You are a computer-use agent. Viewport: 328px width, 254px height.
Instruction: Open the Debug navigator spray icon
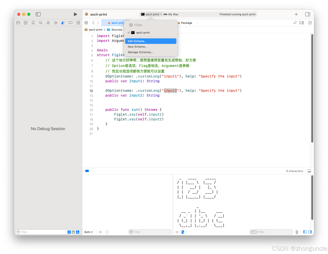[63, 23]
